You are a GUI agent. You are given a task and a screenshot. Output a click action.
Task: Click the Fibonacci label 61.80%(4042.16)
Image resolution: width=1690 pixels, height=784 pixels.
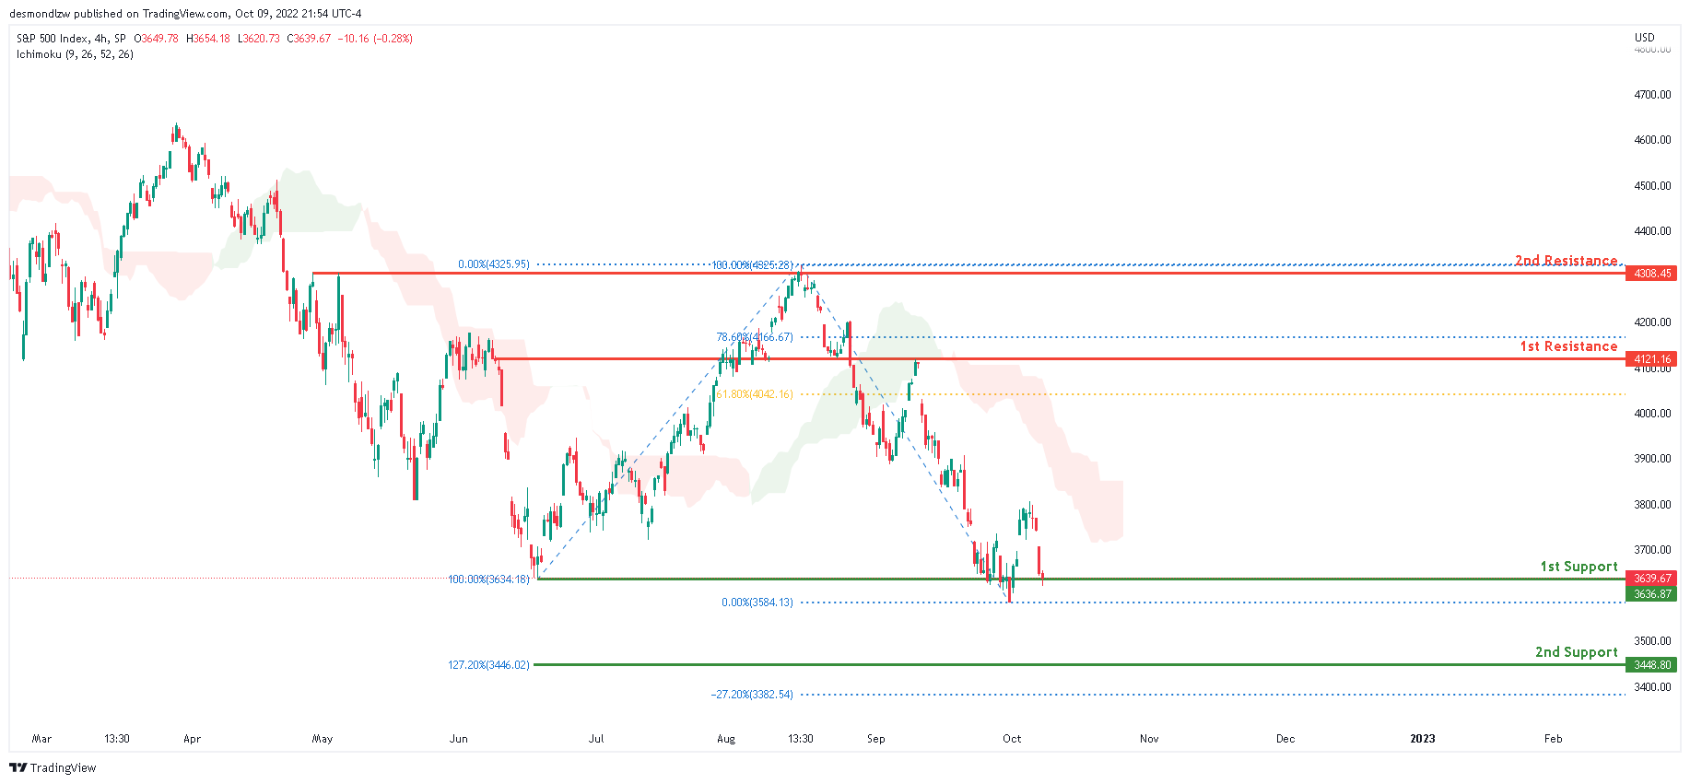coord(755,394)
